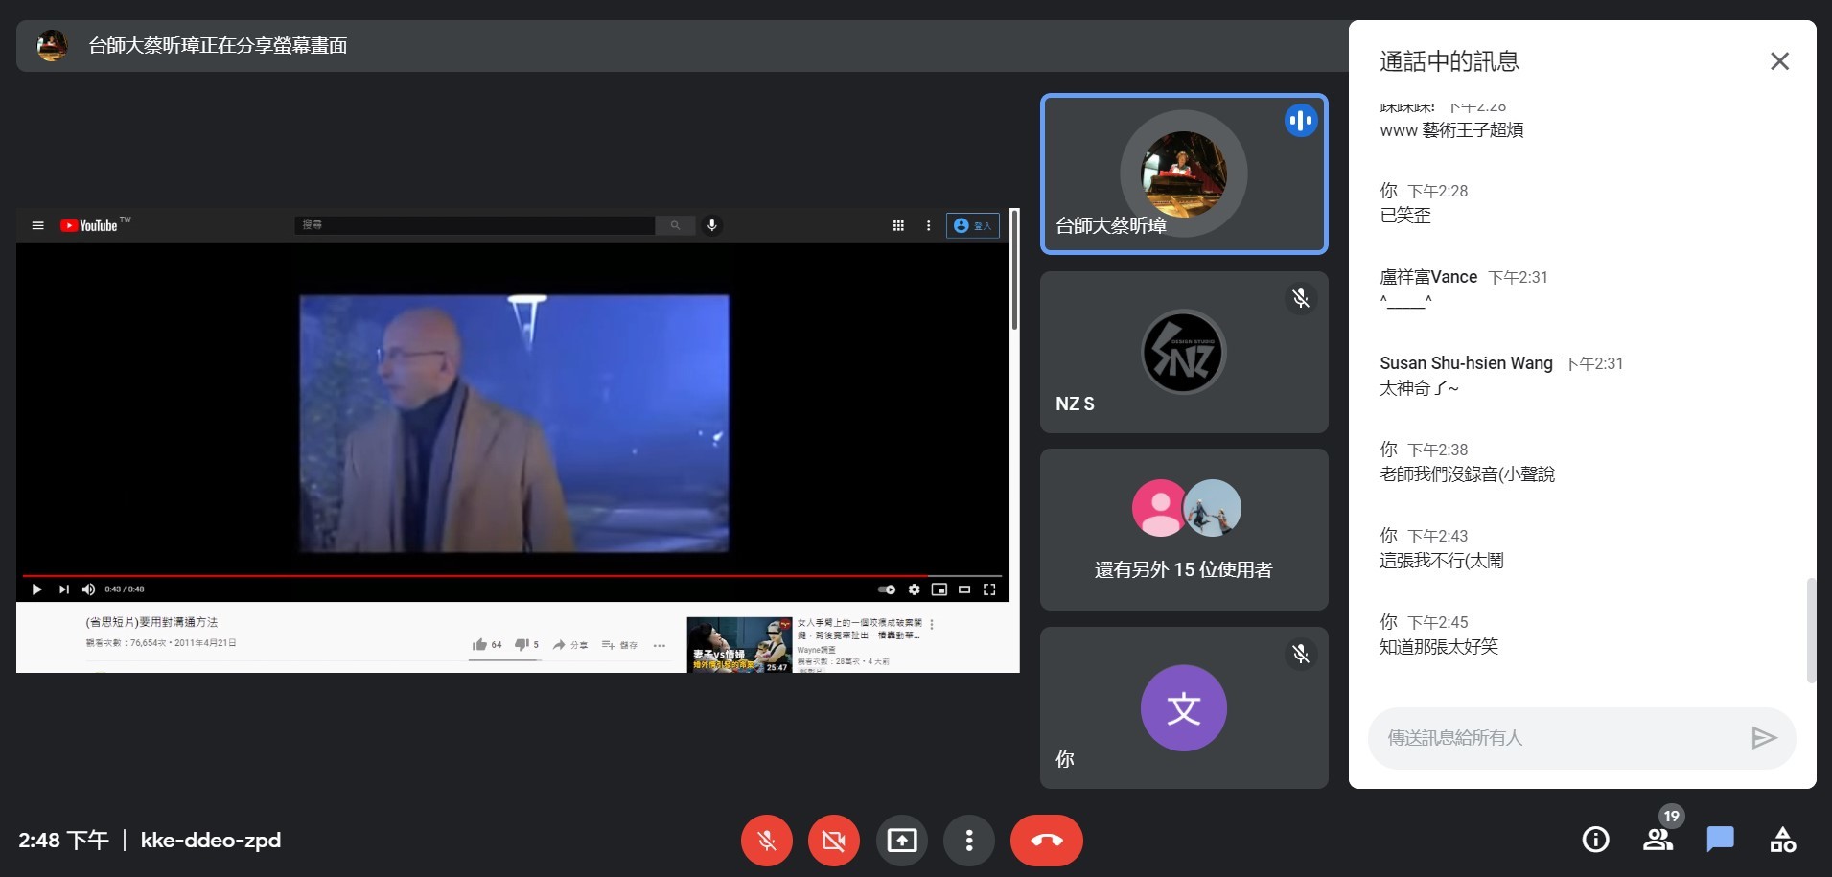Enter YouTube fullscreen mode
Screen dimensions: 1832x877
[x=989, y=589]
